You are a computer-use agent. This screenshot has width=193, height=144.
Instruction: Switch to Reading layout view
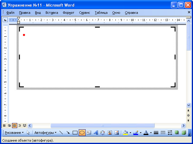25,125
